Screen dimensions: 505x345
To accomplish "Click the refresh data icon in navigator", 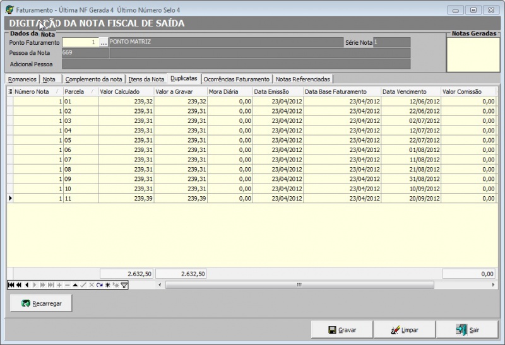I will pos(100,285).
